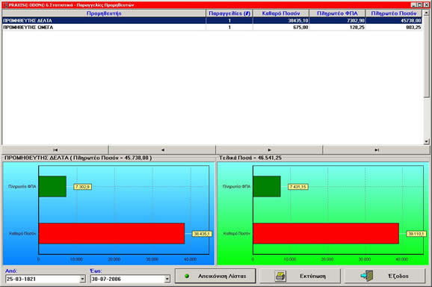Click the Από date input field

pos(43,279)
